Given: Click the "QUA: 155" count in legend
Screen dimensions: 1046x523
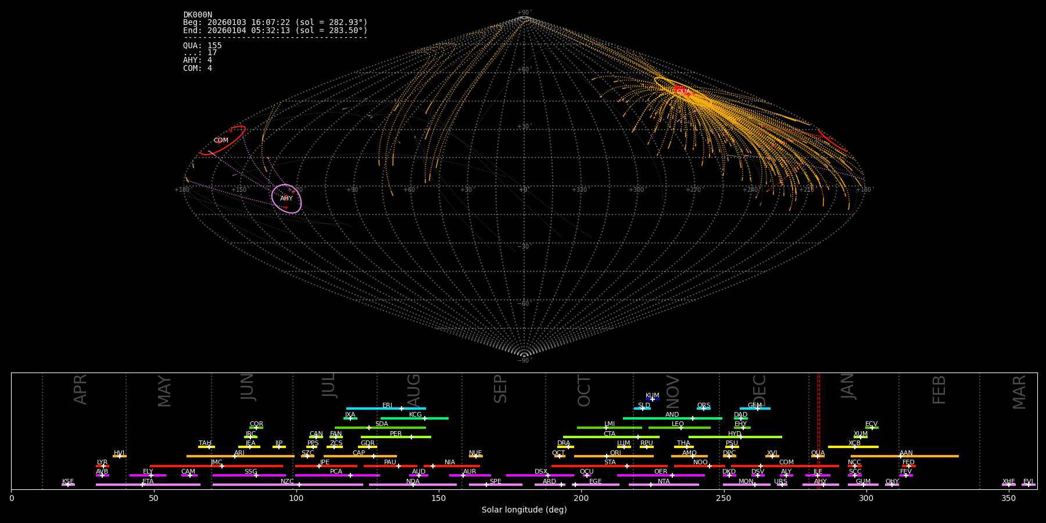Looking at the screenshot, I should point(202,46).
